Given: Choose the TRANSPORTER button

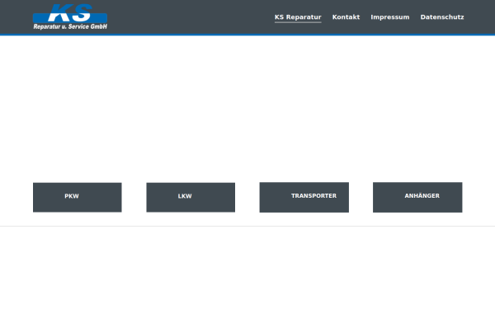Looking at the screenshot, I should (x=304, y=197).
